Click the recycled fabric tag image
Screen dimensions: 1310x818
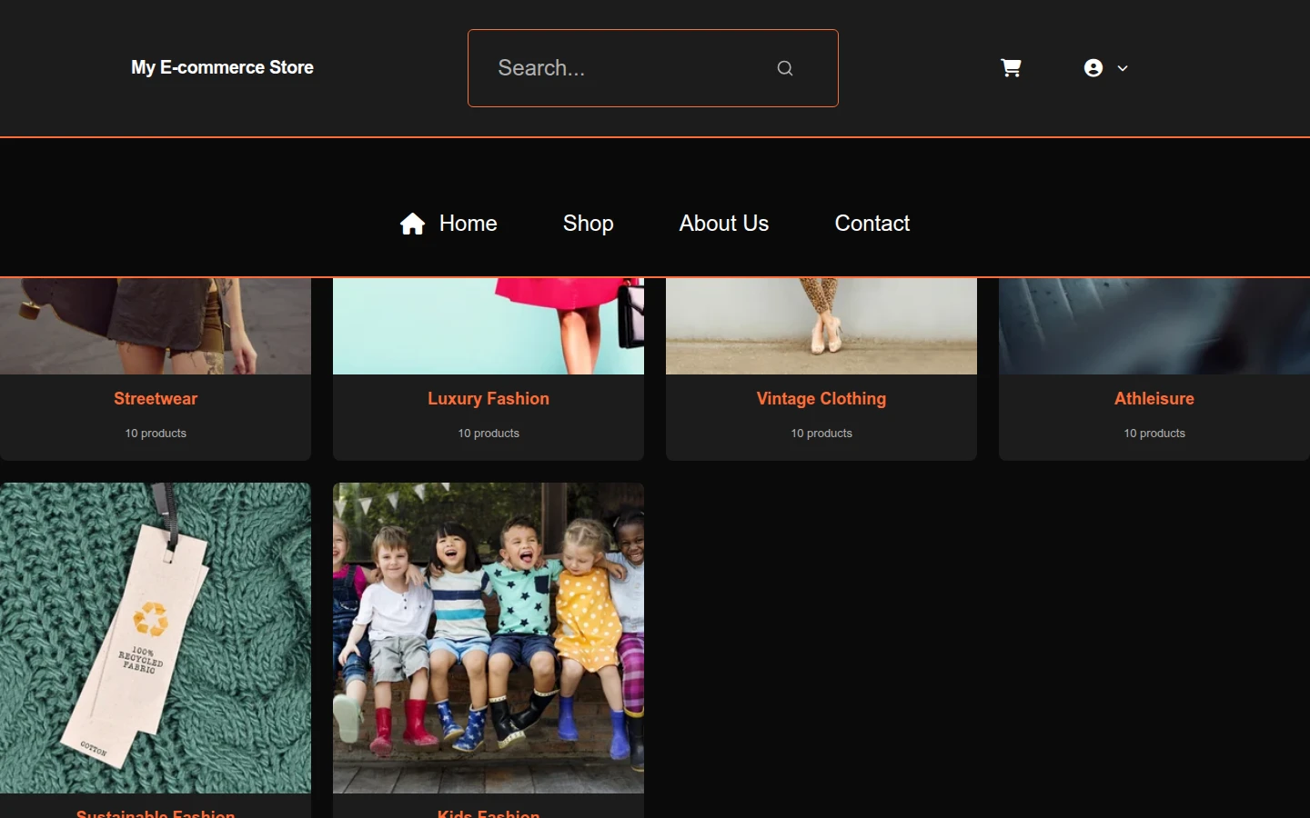point(156,638)
